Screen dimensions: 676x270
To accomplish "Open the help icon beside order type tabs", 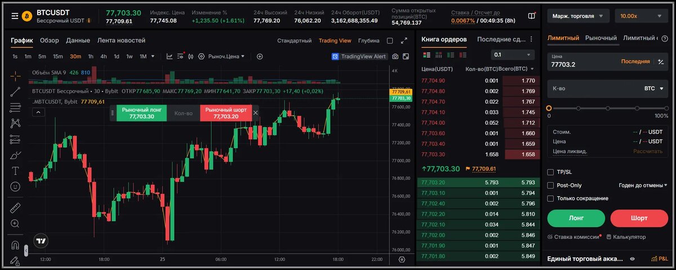I will 666,38.
